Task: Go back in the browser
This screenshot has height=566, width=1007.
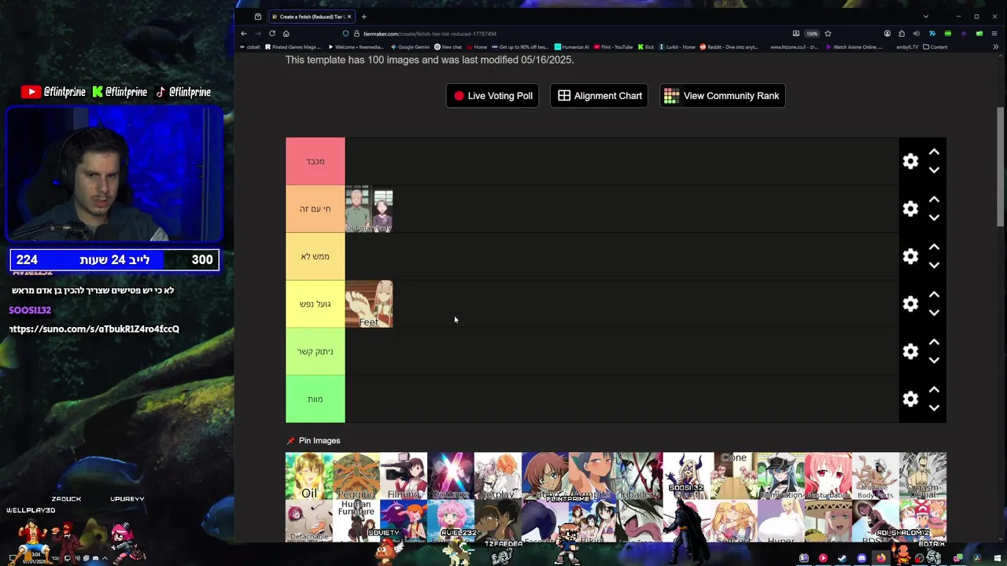Action: point(244,34)
